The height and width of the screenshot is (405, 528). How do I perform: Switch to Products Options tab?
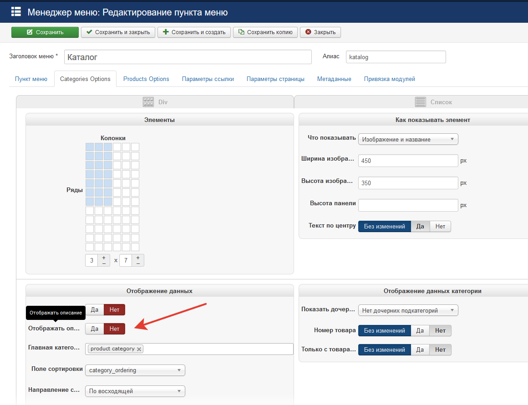pos(146,79)
